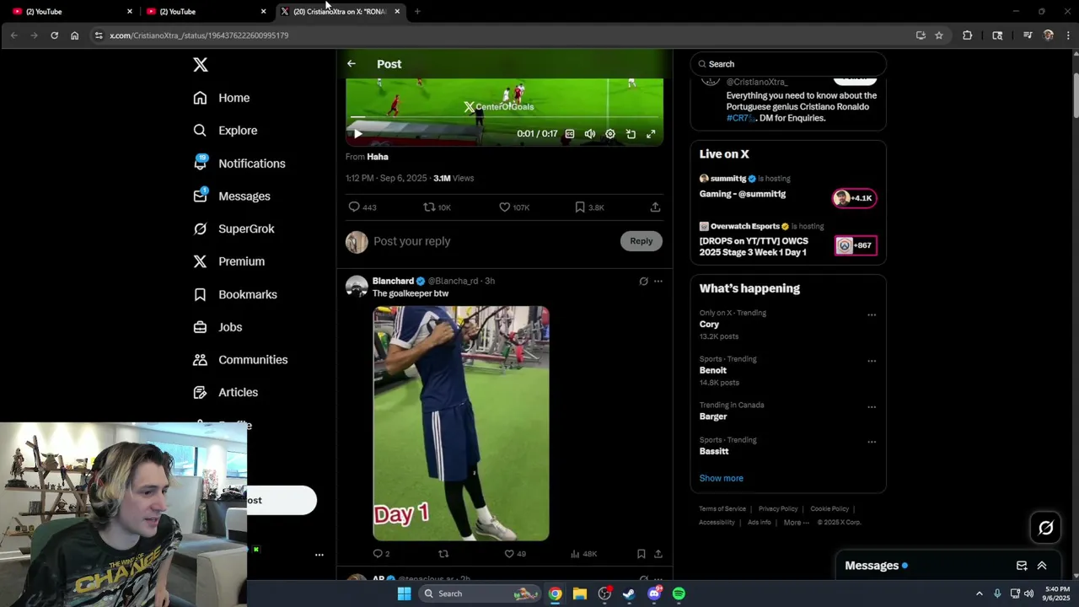Open the Grok floating button
1079x607 pixels.
(1046, 528)
